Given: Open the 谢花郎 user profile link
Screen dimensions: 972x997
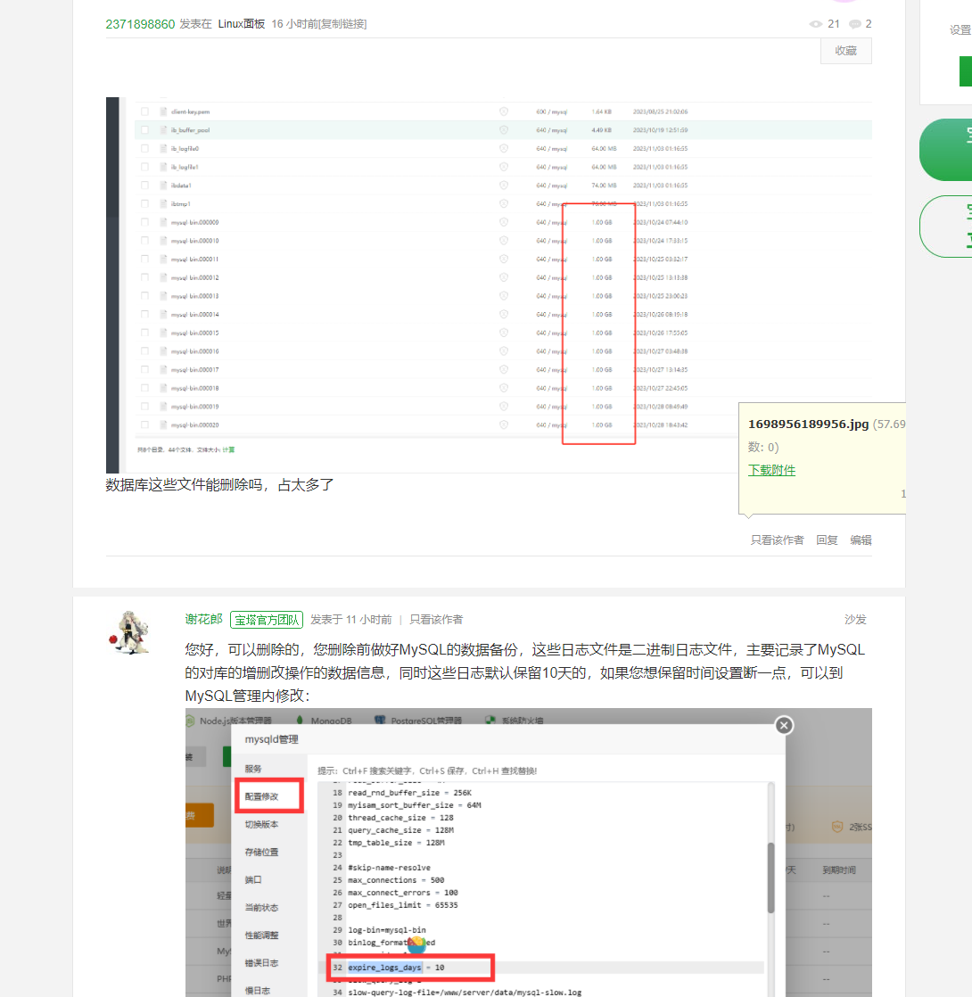Looking at the screenshot, I should tap(203, 619).
